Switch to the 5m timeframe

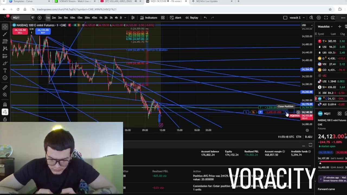[x=66, y=18]
